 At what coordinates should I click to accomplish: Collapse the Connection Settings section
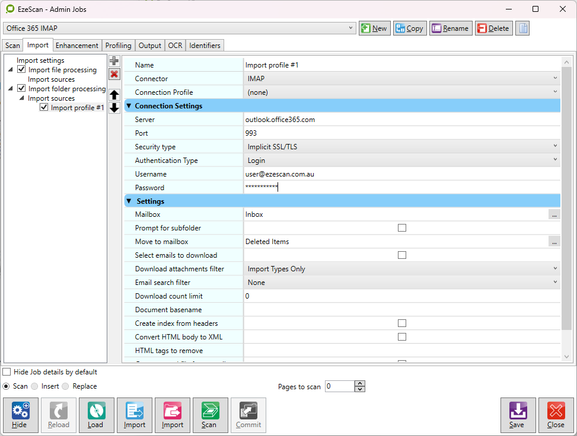[129, 106]
